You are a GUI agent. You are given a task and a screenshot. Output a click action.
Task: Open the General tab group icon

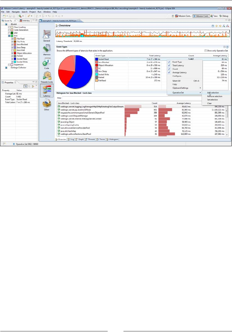[47, 34]
